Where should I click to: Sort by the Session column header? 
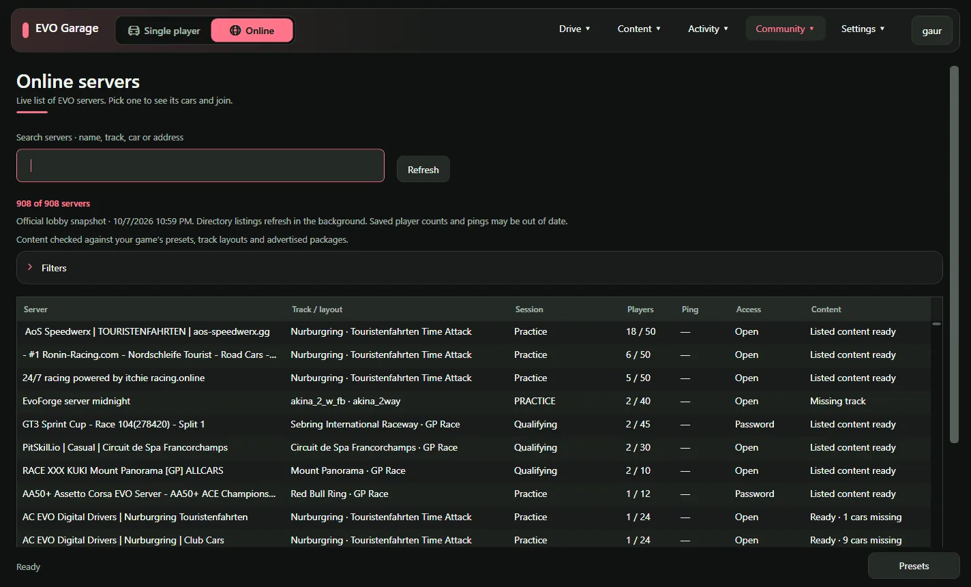pos(529,310)
